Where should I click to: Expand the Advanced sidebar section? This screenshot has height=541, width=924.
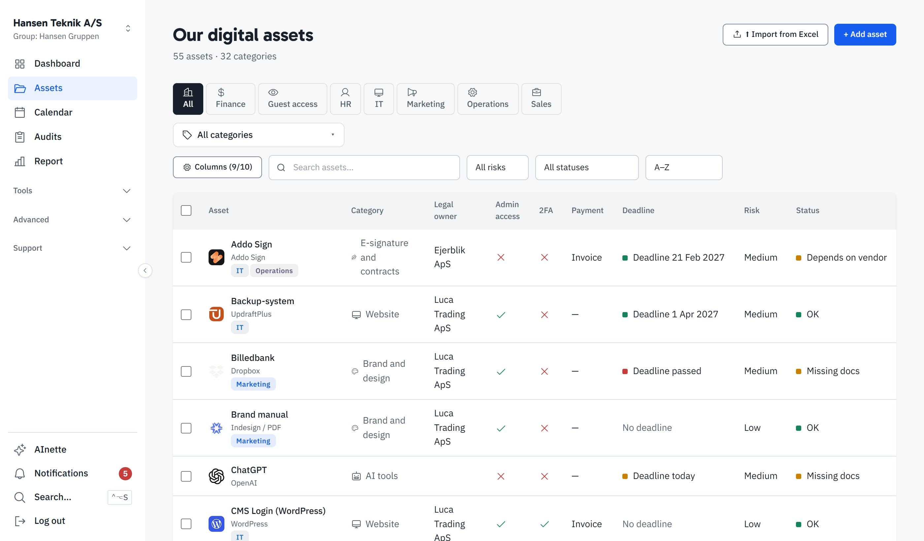click(x=73, y=220)
